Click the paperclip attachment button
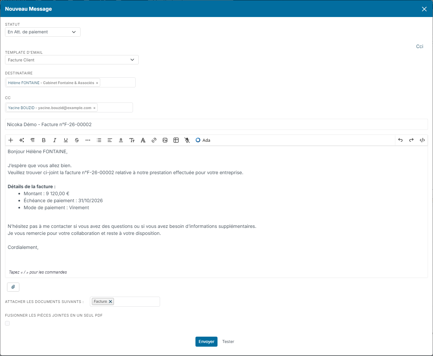Image resolution: width=433 pixels, height=356 pixels. (13, 287)
